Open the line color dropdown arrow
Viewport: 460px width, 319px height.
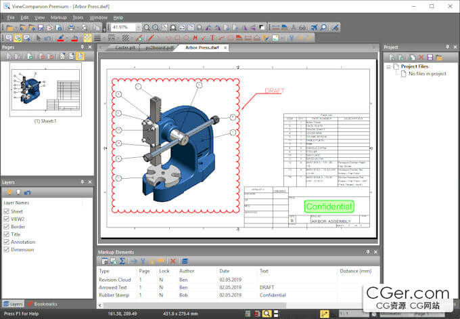click(x=66, y=38)
